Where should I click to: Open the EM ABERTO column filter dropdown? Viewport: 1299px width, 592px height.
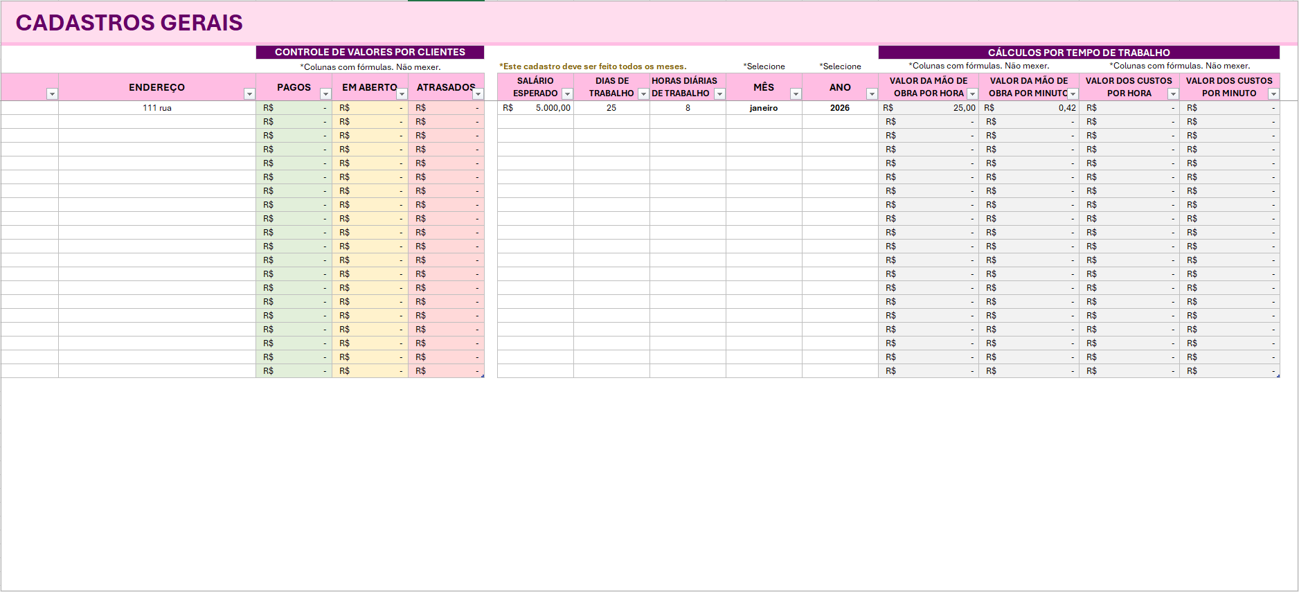pos(402,94)
